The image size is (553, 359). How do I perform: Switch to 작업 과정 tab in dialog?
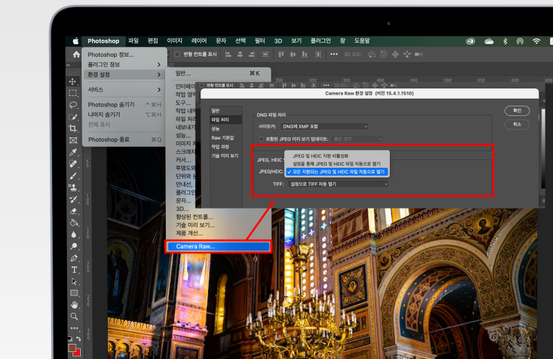click(x=226, y=146)
